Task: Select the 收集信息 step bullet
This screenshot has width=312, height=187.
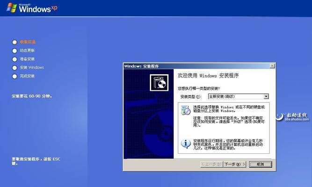Action: point(15,42)
